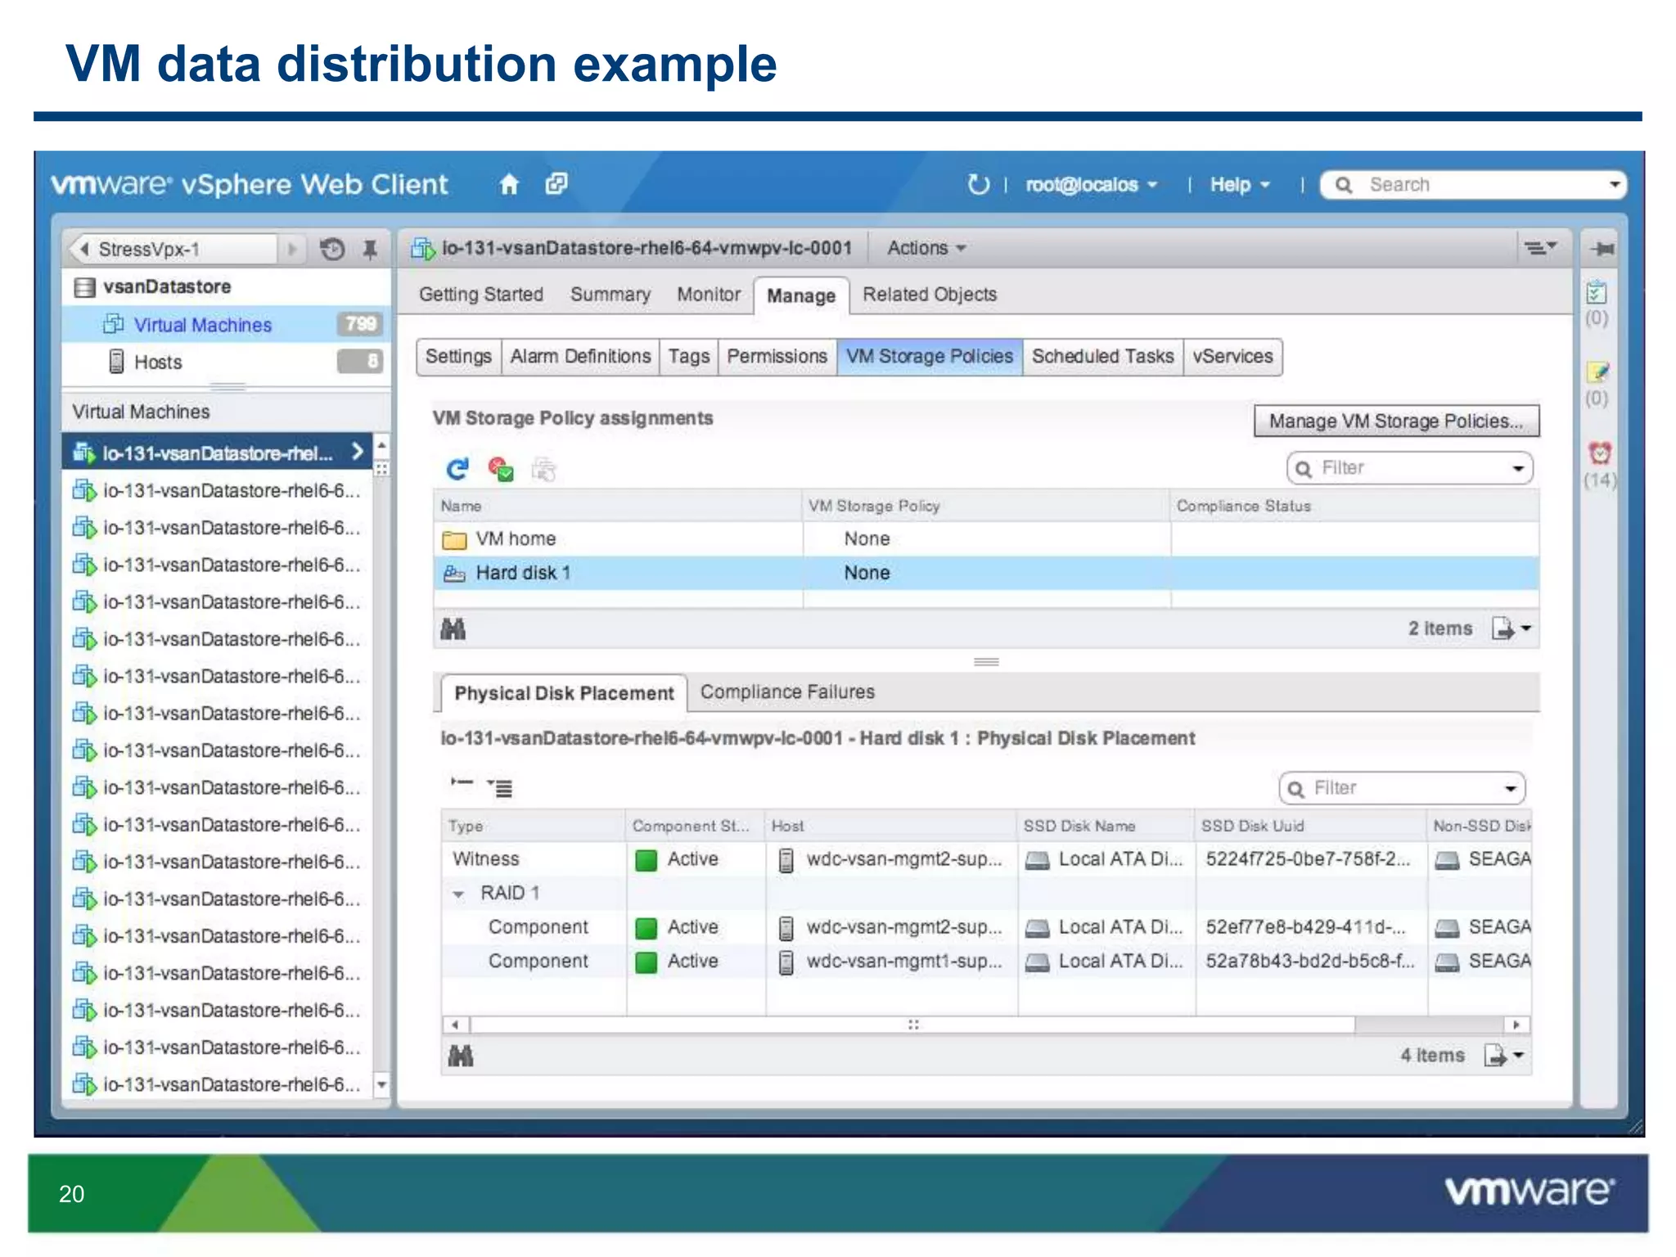Click the Tags sub-tab

click(688, 357)
